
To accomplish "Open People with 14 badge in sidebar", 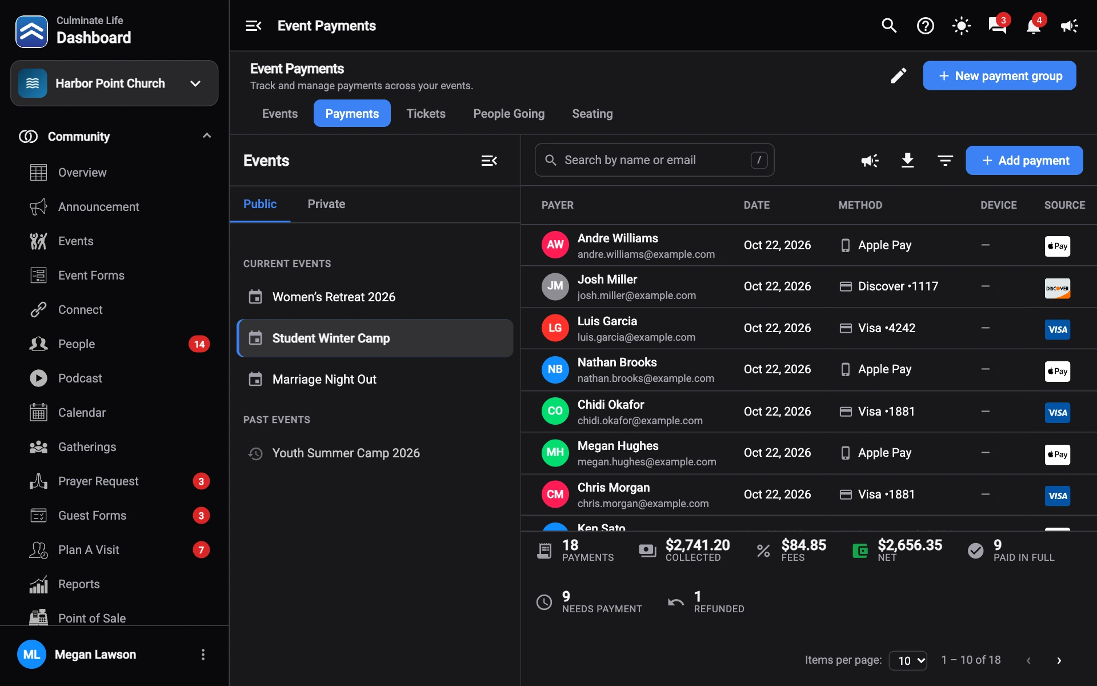I will [x=114, y=344].
